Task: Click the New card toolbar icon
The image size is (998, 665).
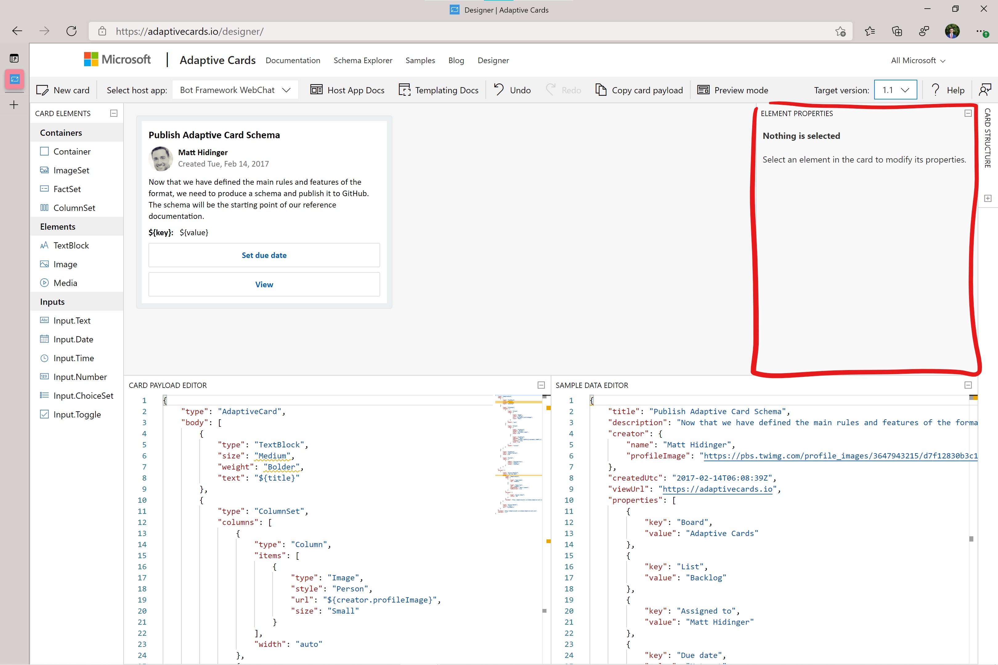Action: click(43, 90)
